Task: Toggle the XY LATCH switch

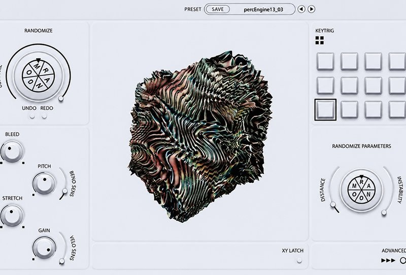Action: [x=299, y=260]
